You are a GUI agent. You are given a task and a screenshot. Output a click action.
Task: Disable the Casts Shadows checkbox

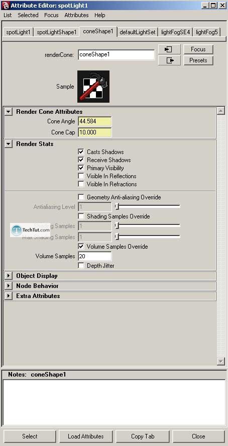[x=81, y=152]
